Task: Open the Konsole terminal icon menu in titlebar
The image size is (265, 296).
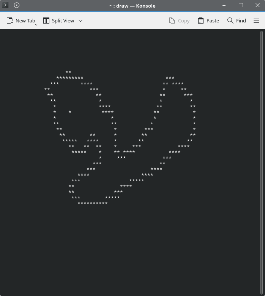Action: (x=5, y=5)
